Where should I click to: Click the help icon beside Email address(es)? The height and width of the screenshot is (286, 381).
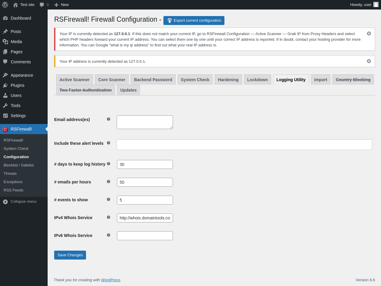[108, 119]
